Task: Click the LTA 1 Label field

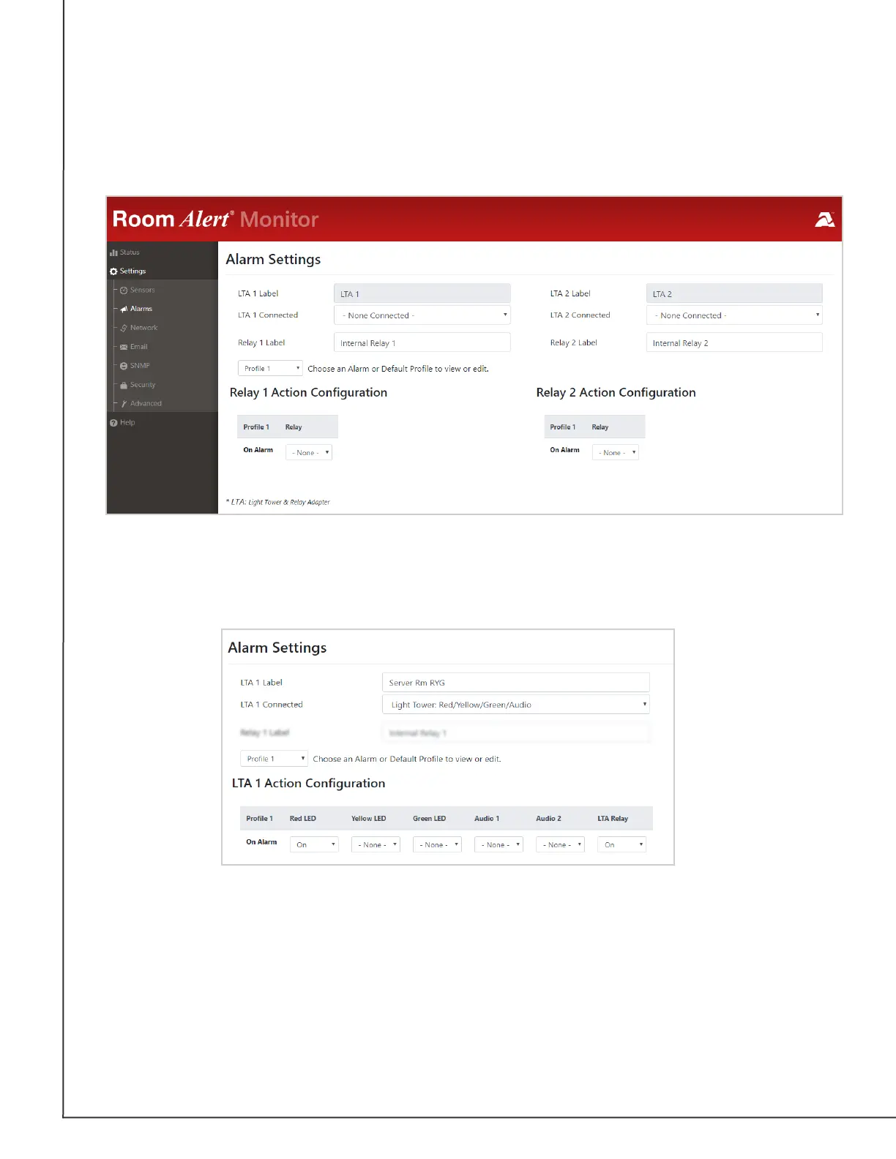Action: [x=422, y=293]
